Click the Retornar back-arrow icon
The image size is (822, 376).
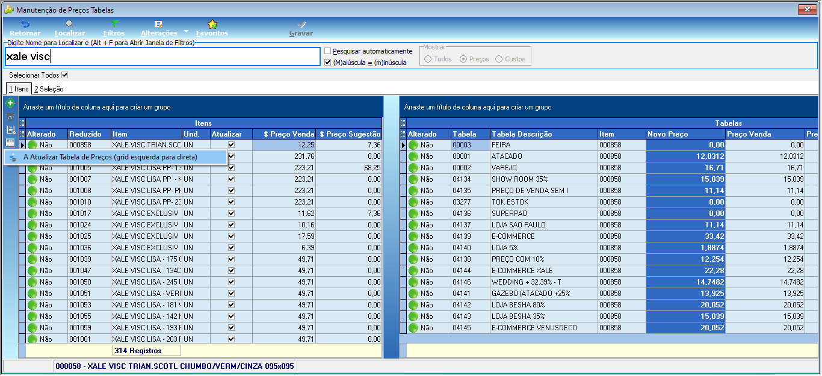click(25, 24)
